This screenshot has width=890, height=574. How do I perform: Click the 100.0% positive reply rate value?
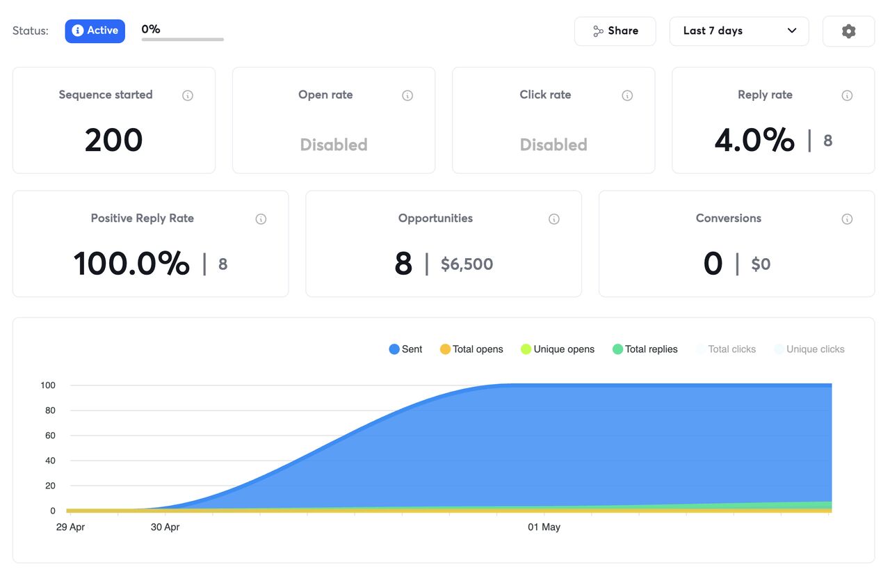click(131, 264)
